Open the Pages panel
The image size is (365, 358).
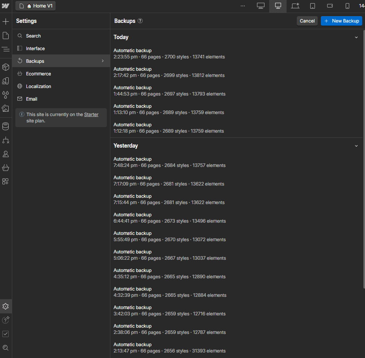(x=6, y=36)
